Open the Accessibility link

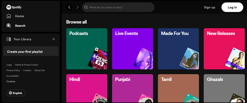(13, 76)
